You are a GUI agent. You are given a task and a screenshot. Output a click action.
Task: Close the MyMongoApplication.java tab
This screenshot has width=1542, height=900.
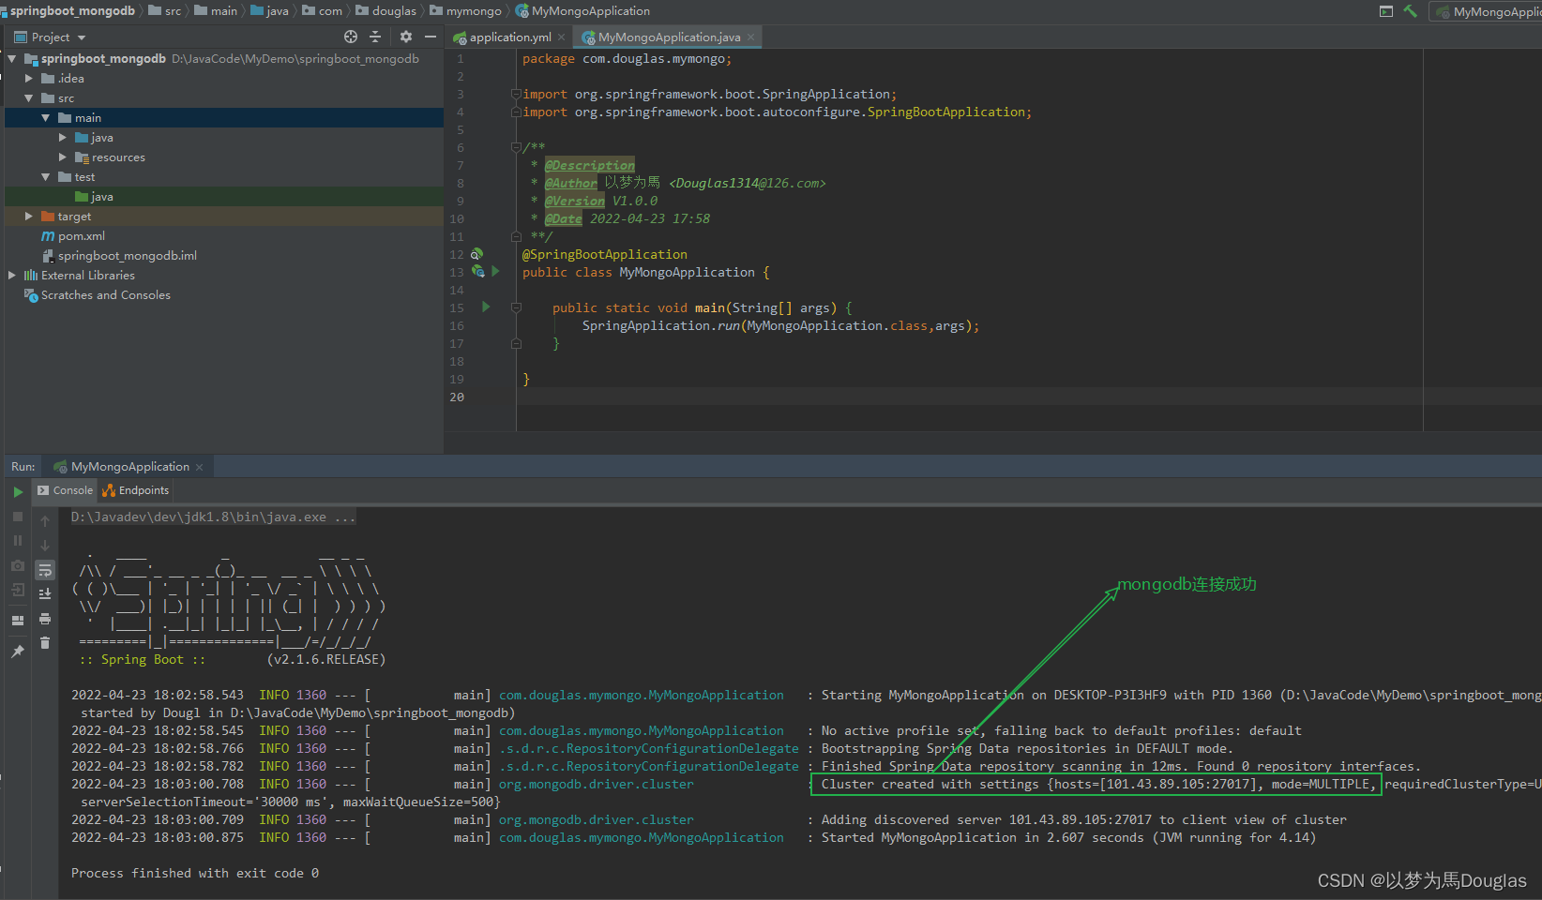751,37
